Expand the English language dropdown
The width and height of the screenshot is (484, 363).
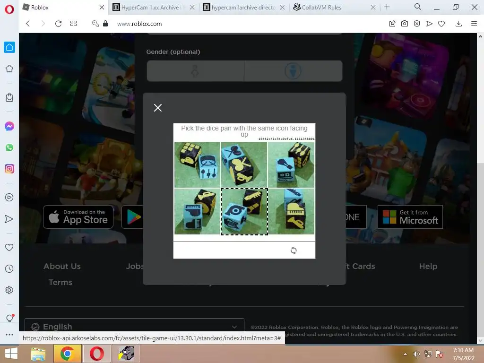tap(135, 326)
